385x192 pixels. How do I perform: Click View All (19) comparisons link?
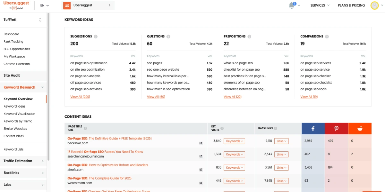click(309, 97)
